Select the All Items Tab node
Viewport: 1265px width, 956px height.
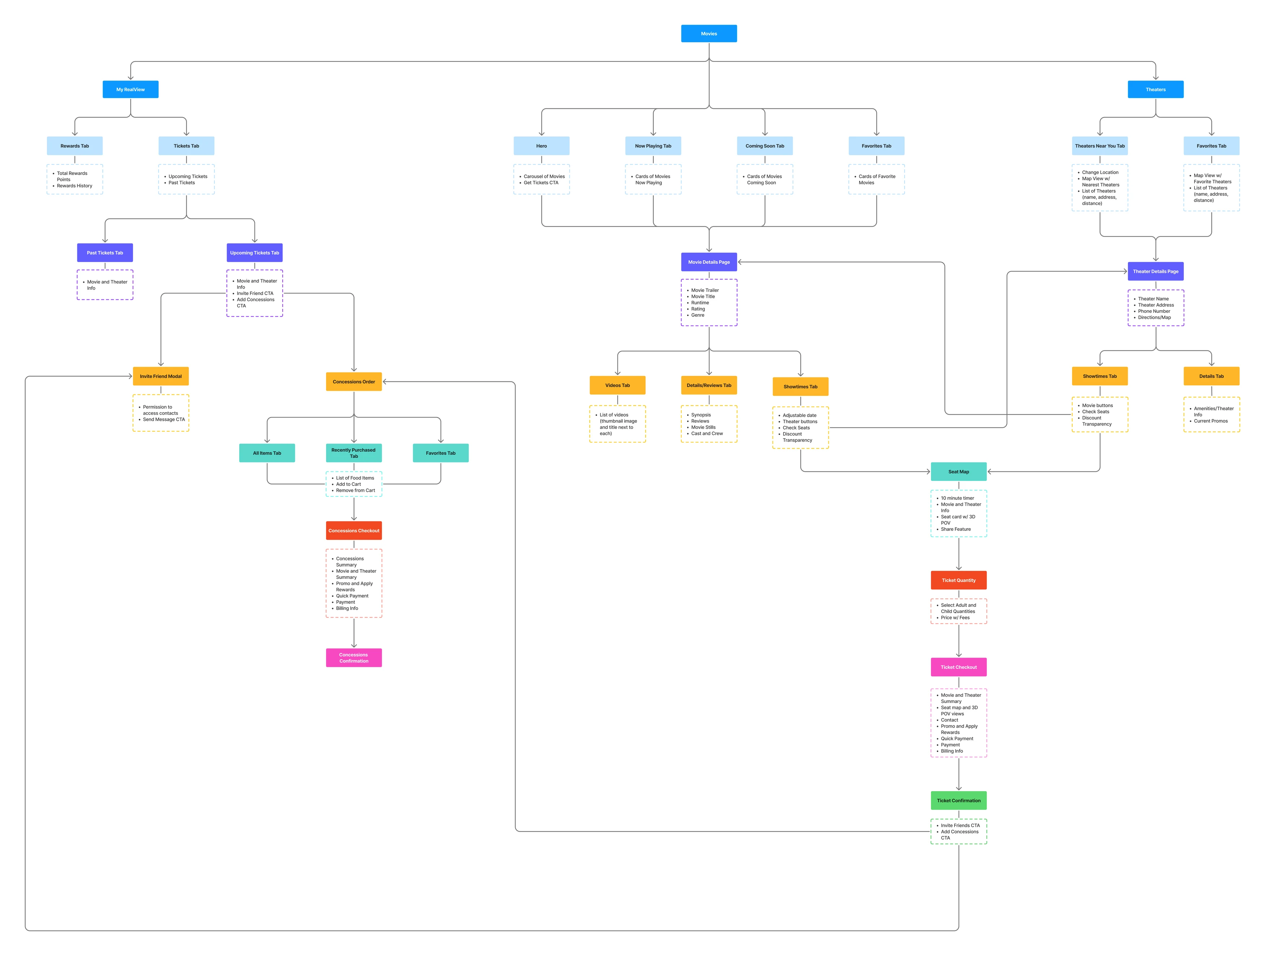point(267,453)
